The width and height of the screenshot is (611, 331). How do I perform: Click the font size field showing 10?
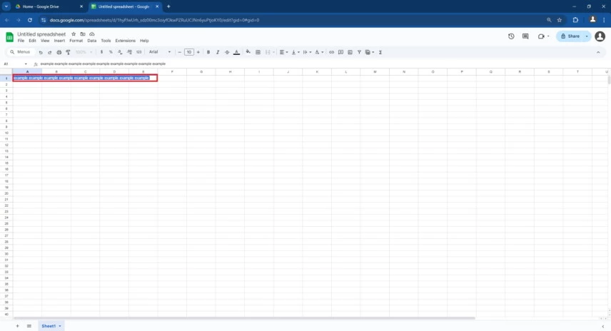(x=189, y=52)
